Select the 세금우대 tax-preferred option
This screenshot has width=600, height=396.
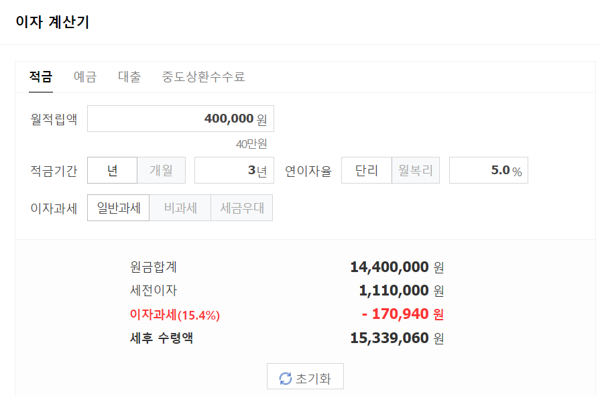pyautogui.click(x=241, y=208)
